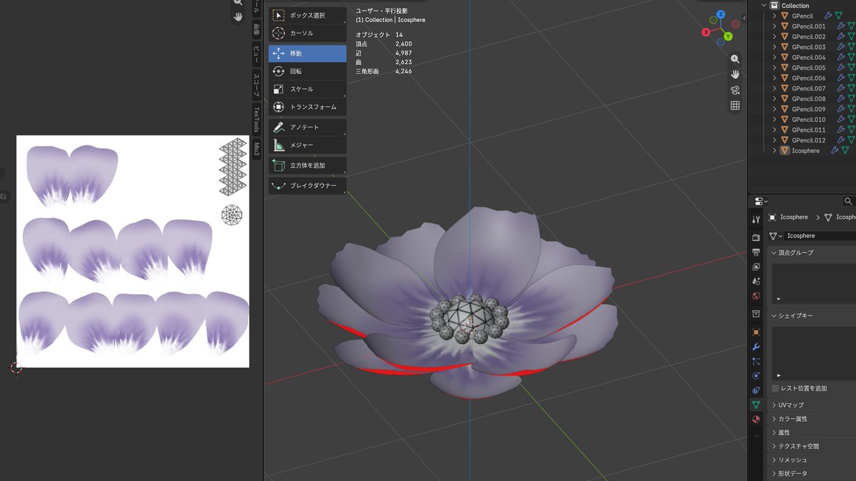Expand the UVマップ panel

coord(774,405)
